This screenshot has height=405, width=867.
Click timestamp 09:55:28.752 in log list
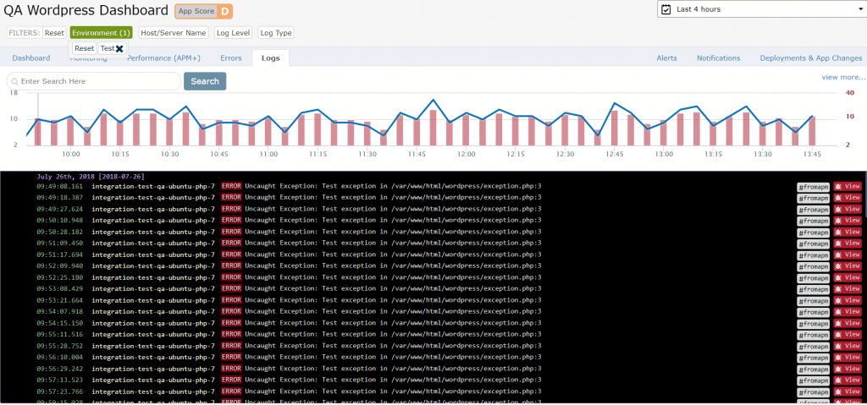click(60, 345)
